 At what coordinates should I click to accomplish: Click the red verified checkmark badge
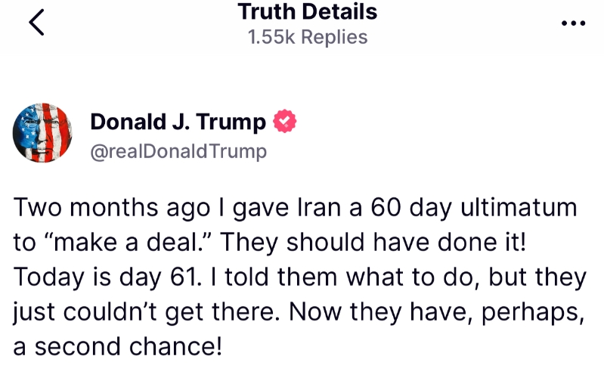pyautogui.click(x=285, y=121)
